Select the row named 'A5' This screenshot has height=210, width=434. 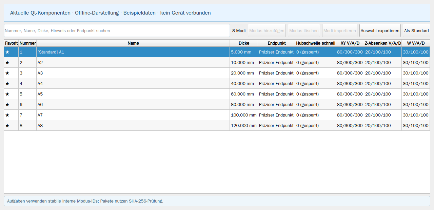coord(217,94)
